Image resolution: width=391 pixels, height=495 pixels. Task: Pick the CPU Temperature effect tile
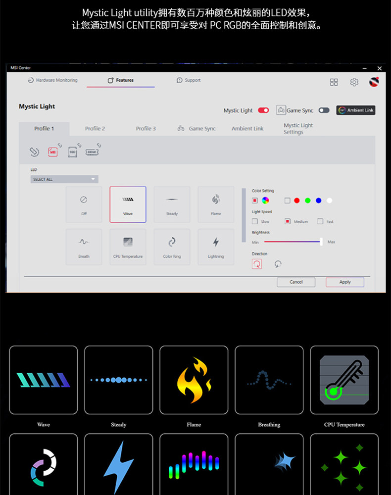point(128,247)
